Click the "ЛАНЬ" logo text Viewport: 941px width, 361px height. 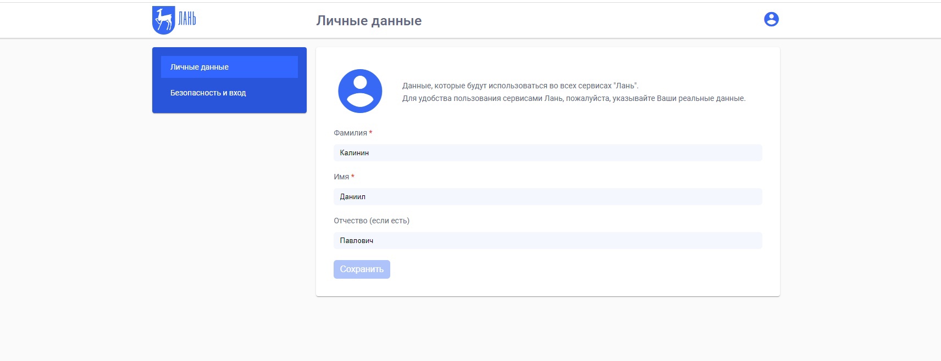tap(187, 19)
